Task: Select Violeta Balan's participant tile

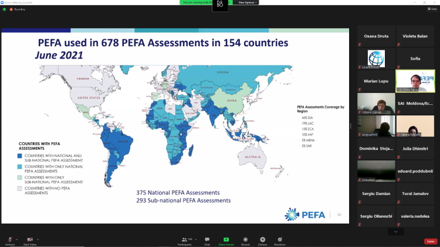Action: [415, 36]
